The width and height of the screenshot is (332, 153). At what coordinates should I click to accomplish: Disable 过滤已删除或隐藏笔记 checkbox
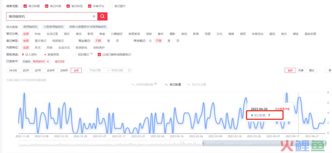99,55
